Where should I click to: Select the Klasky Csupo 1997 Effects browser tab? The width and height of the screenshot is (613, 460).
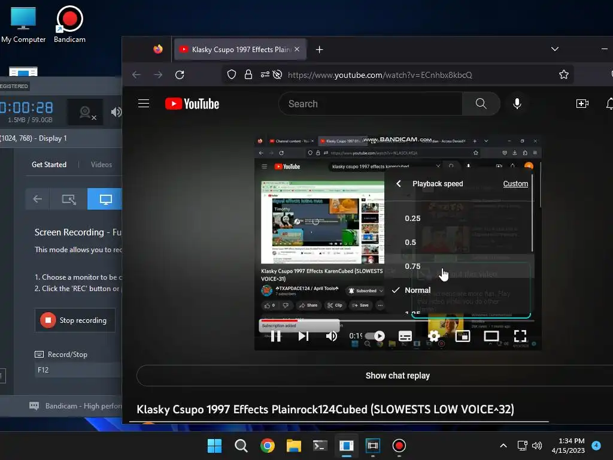[x=240, y=49]
